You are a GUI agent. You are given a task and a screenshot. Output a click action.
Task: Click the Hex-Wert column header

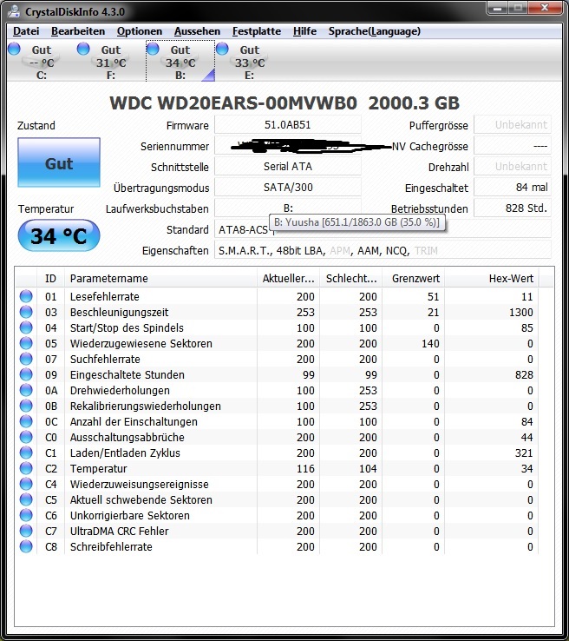point(492,279)
